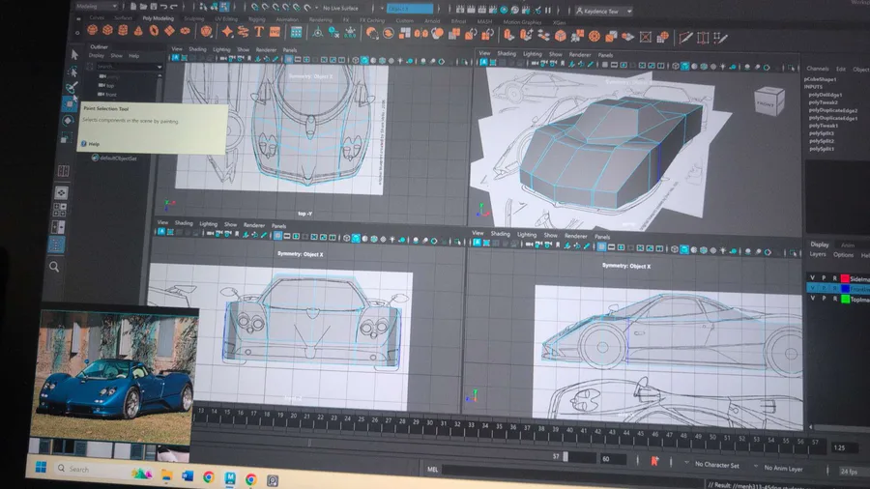Click the SVG import shelf icon

coord(275,32)
